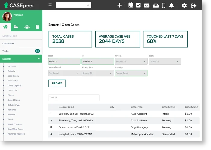The width and height of the screenshot is (211, 150).
Task: Open the checkmark tasks icon
Action: [x=138, y=5]
